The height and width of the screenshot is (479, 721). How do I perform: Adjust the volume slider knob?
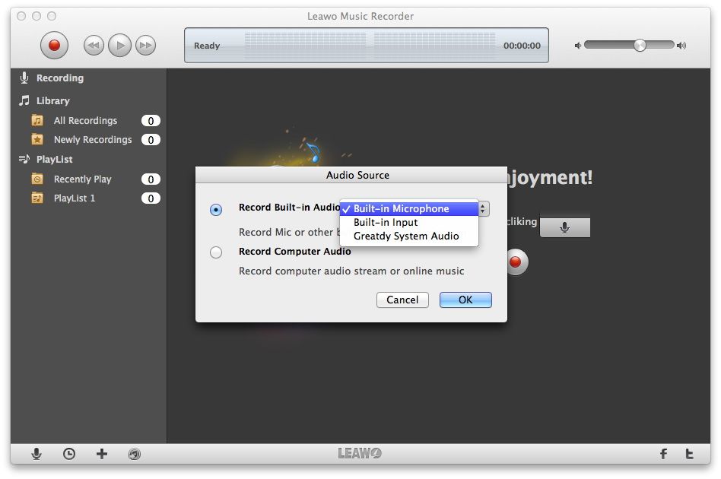click(640, 45)
